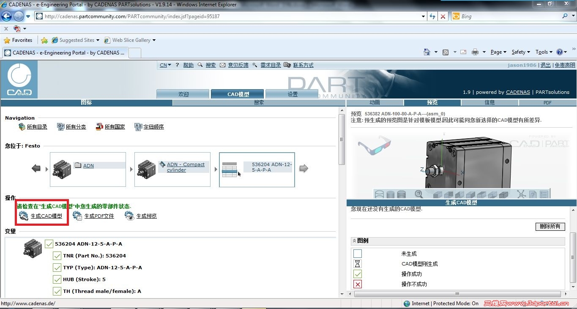This screenshot has width=577, height=309.
Task: Click the PDF converter toolbar icon
Action: pos(17,29)
